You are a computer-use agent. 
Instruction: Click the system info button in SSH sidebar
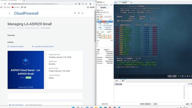pyautogui.click(x=103, y=7)
